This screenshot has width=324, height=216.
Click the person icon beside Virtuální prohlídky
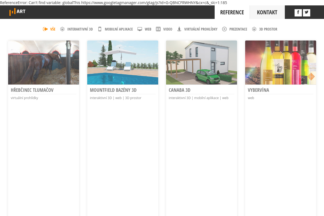179,29
